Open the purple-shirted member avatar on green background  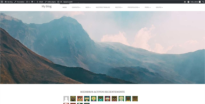click(x=94, y=99)
